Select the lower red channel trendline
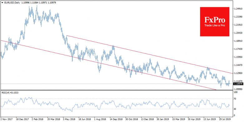 pos(109,65)
